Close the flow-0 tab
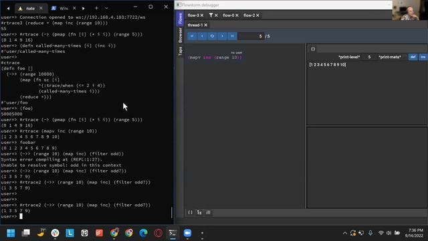 (x=237, y=15)
